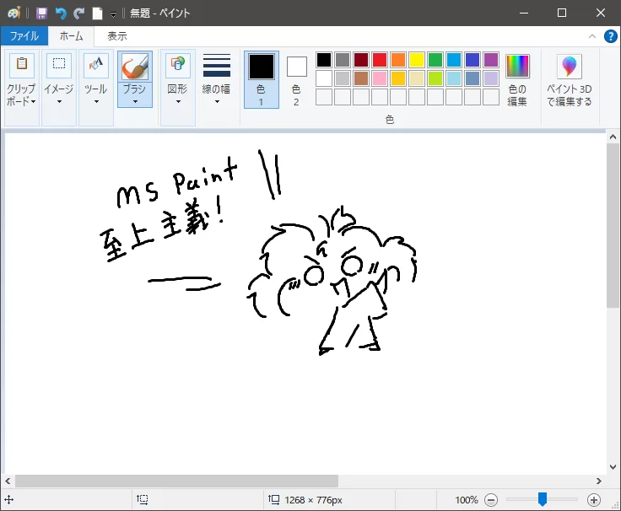The height and width of the screenshot is (511, 621).
Task: Open the Help question mark icon
Action: coord(611,36)
